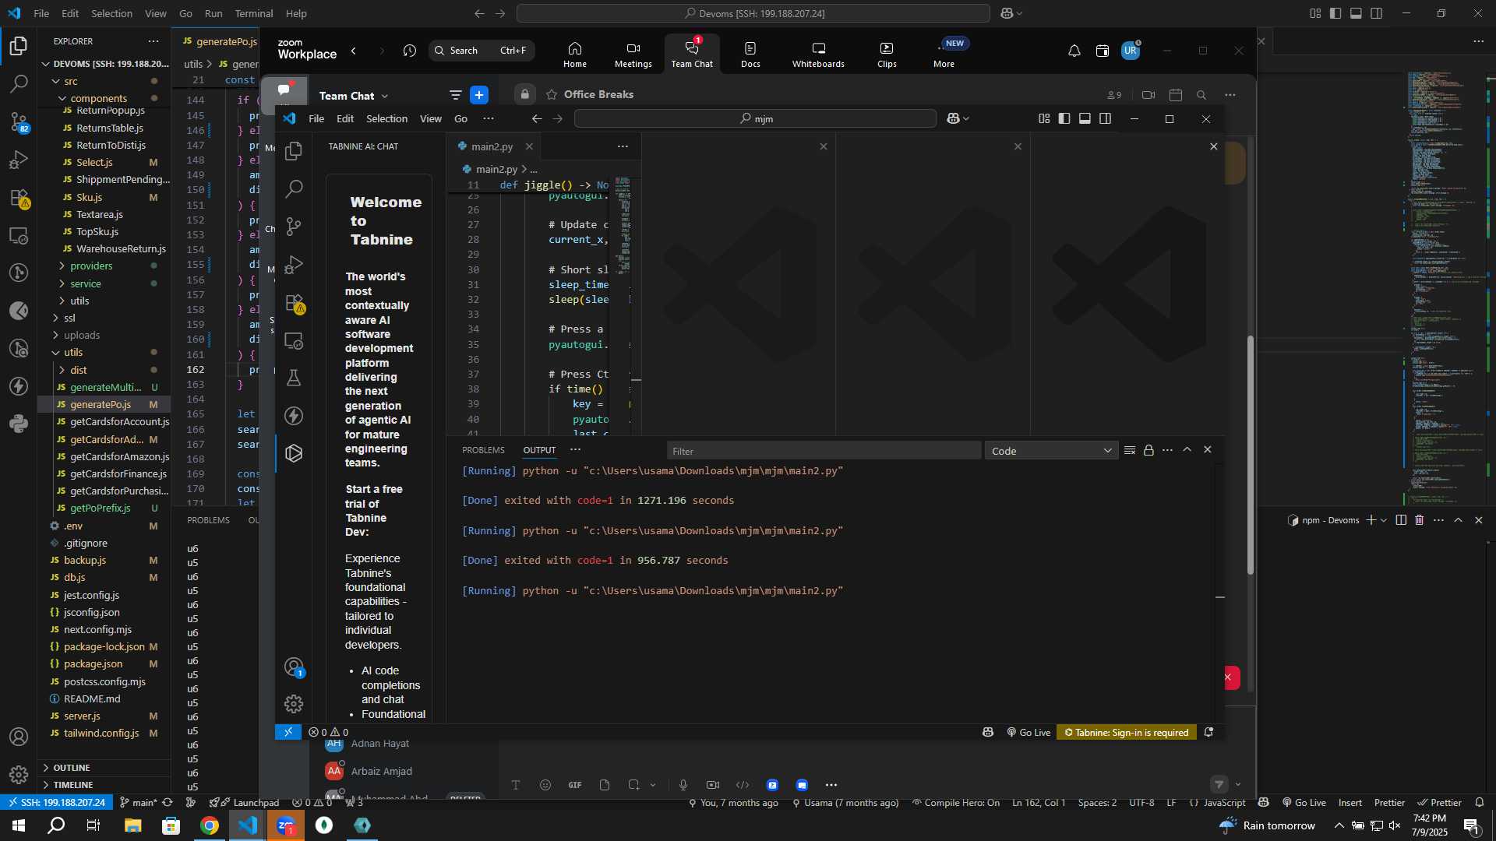
Task: Open emoji picker in Zoom chat composer
Action: click(545, 785)
